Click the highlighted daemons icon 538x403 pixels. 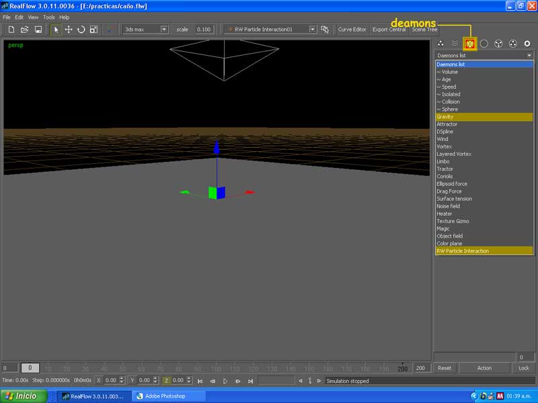tap(469, 44)
